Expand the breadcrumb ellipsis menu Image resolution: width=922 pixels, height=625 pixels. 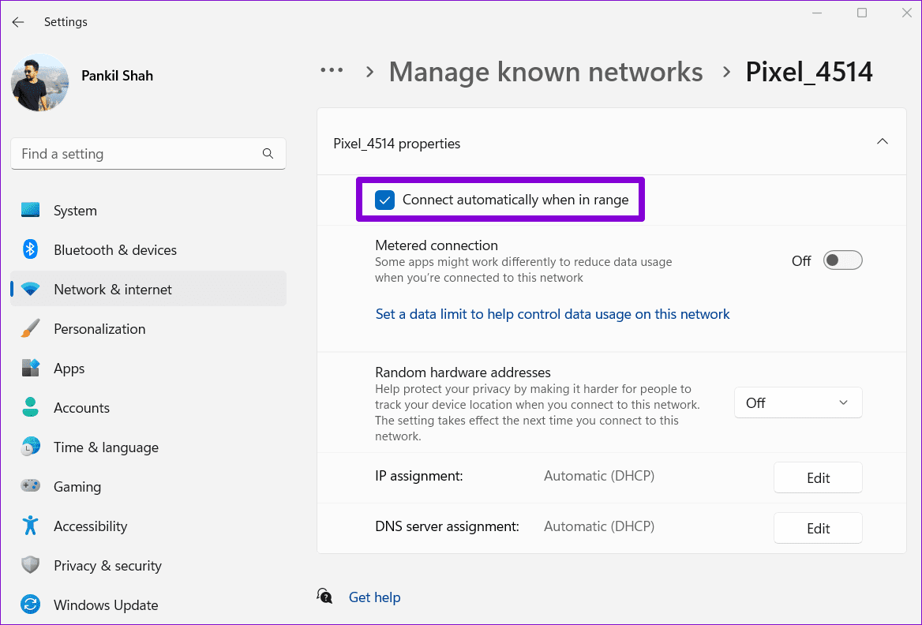(332, 70)
